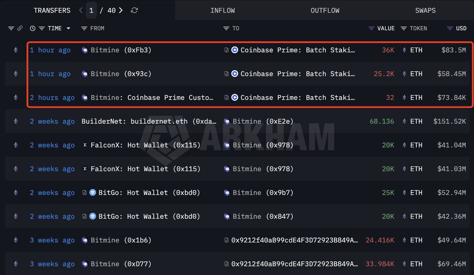Image resolution: width=474 pixels, height=275 pixels.
Task: Click the page number input field
Action: point(92,10)
